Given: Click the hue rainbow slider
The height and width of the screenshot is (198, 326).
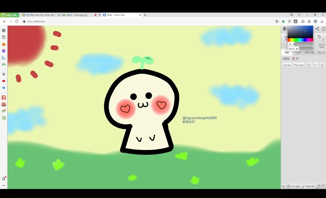Looking at the screenshot, I should tap(300, 40).
